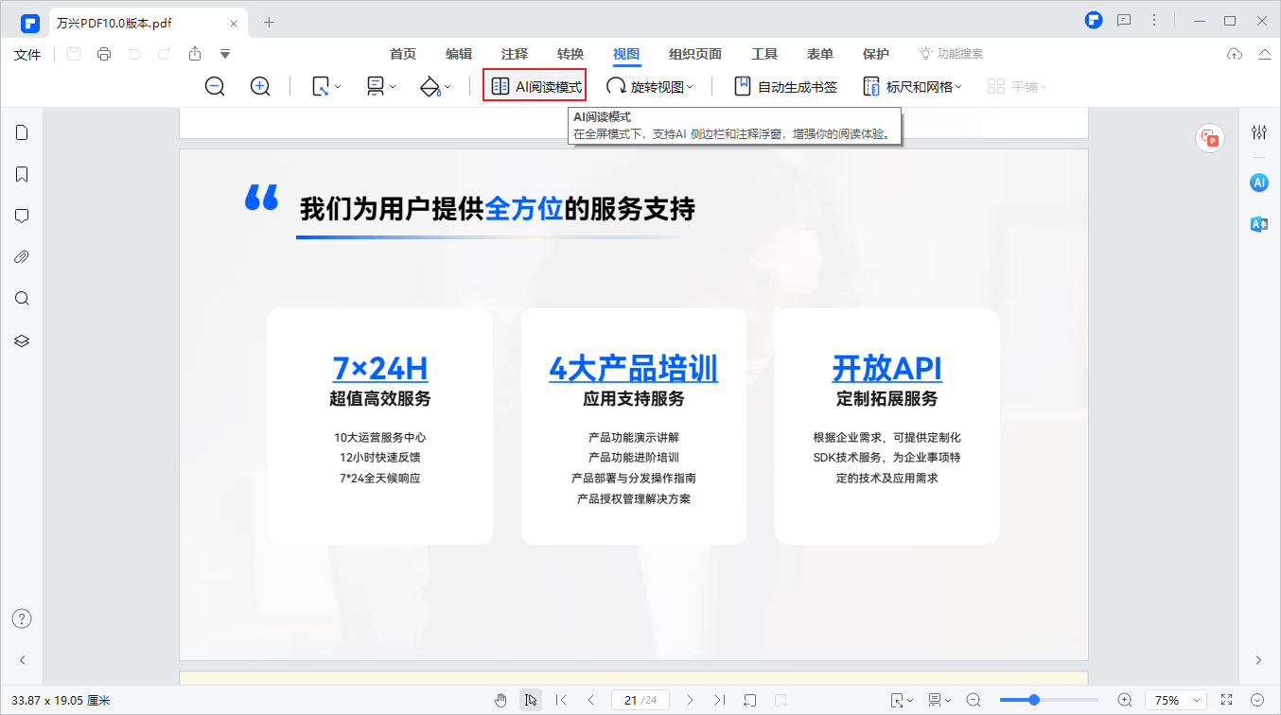Click the 自动生成书签 button
1281x715 pixels.
(786, 86)
